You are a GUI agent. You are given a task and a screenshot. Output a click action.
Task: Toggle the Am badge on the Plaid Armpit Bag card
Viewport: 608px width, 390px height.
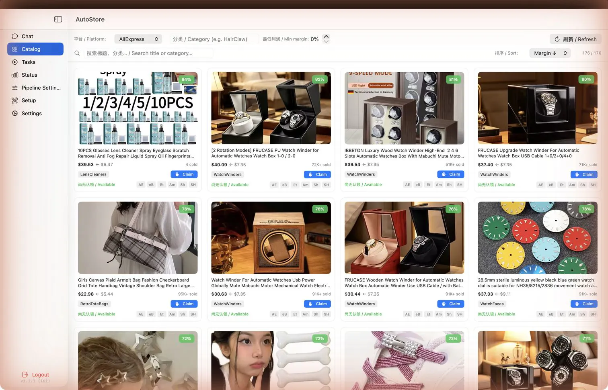(172, 314)
